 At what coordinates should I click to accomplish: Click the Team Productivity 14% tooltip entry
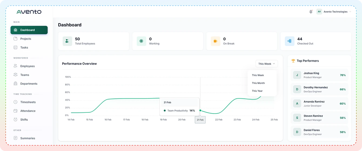coord(179,111)
